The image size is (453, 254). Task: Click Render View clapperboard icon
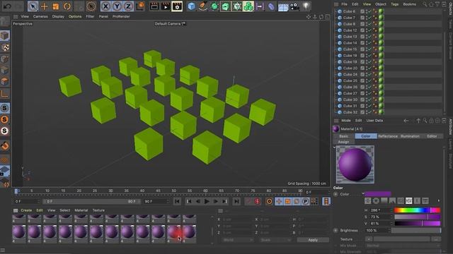(154, 6)
